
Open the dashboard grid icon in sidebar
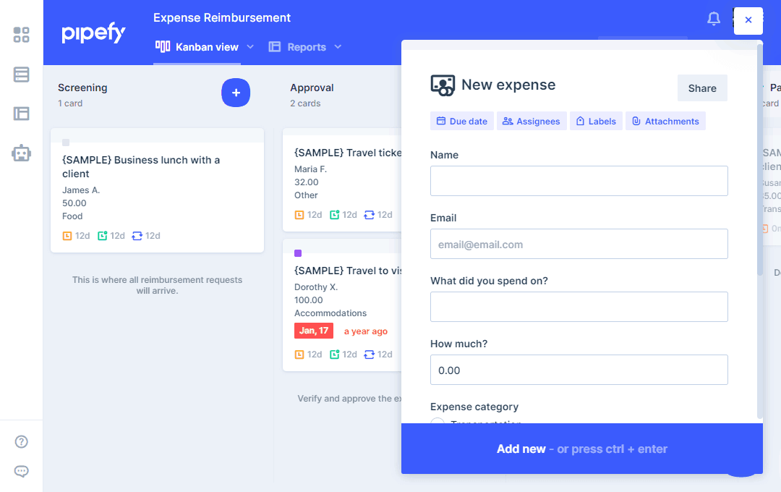(22, 35)
